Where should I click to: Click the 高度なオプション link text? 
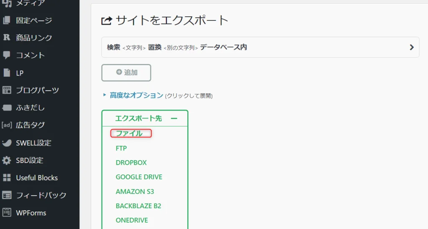click(136, 95)
